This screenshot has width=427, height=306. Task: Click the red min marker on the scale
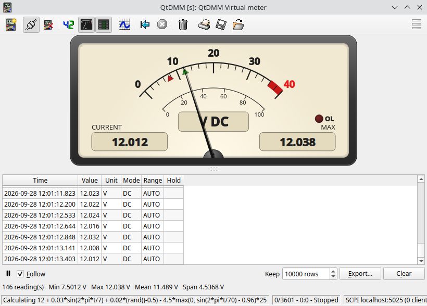click(x=170, y=79)
